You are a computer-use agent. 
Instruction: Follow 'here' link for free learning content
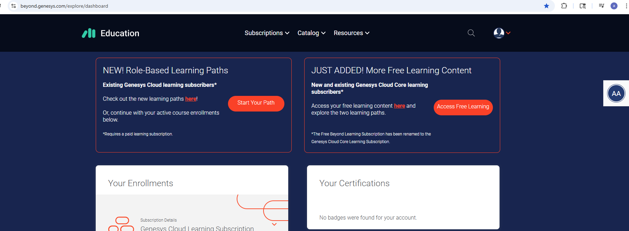400,106
